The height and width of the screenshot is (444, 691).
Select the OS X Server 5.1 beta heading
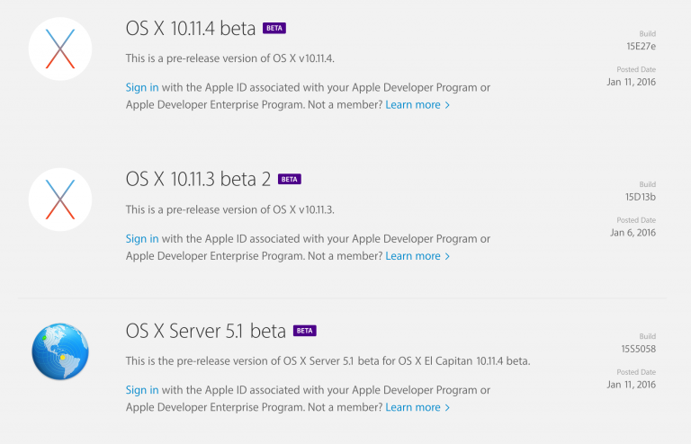(206, 331)
